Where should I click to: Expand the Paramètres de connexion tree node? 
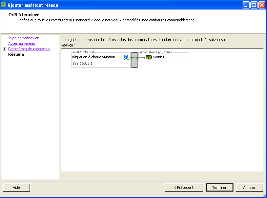tap(4, 49)
